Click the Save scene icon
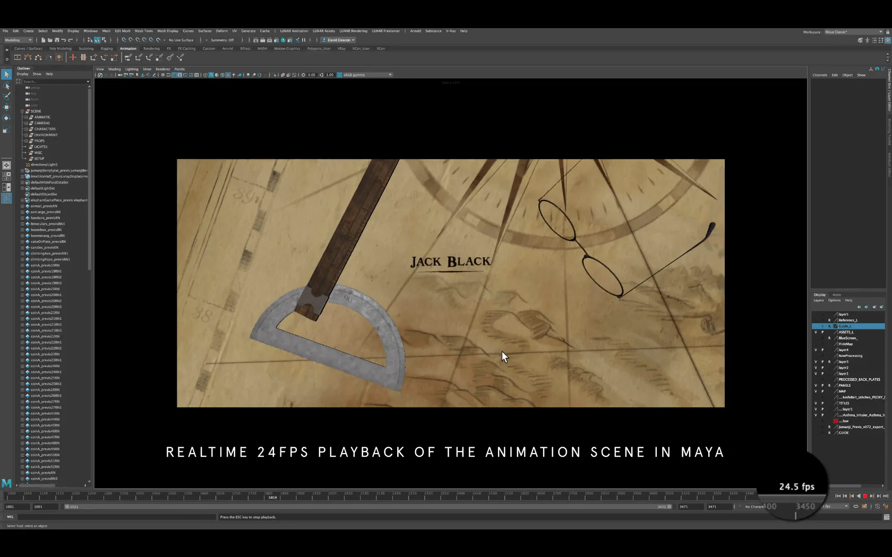This screenshot has width=892, height=557. (56, 40)
